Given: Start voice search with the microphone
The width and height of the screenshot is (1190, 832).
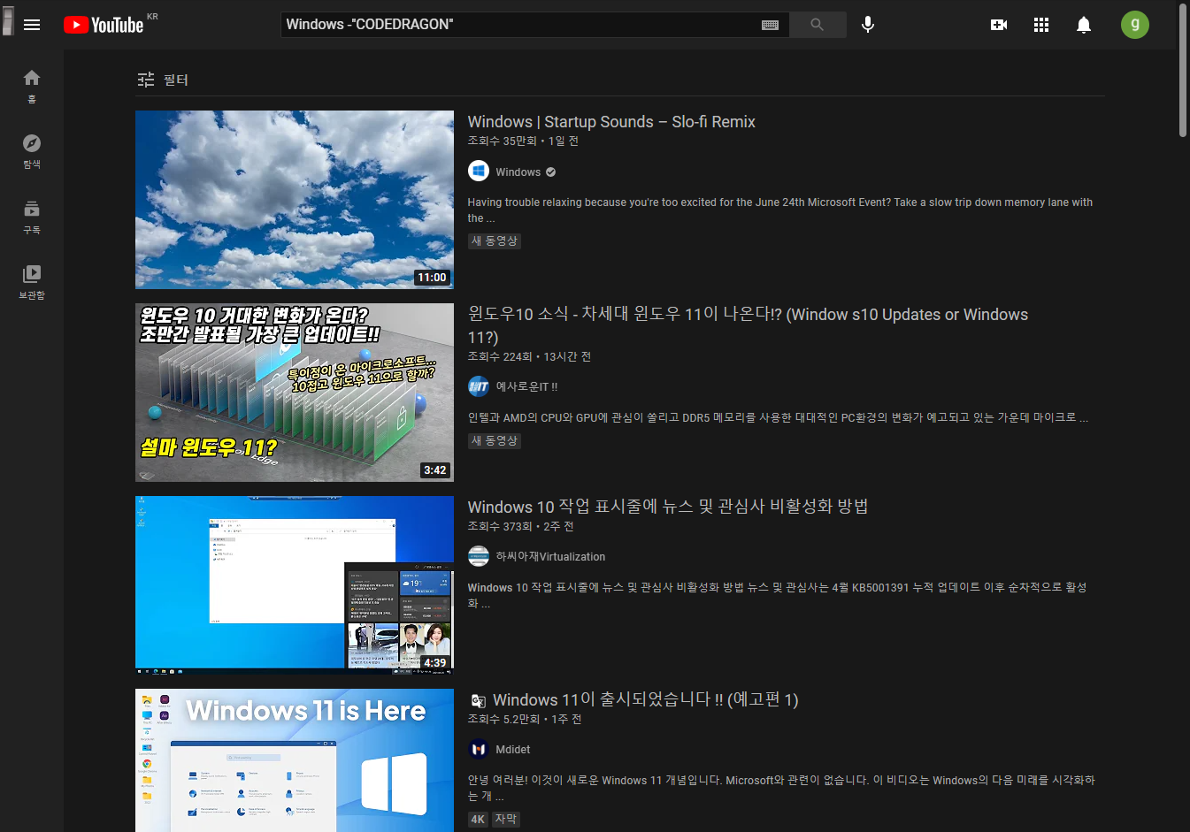Looking at the screenshot, I should point(868,25).
